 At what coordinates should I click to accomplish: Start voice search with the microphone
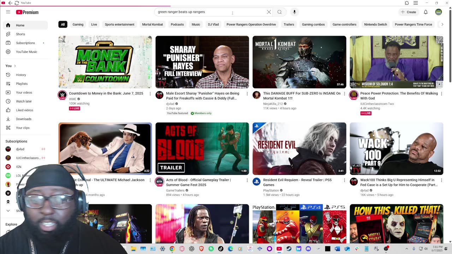[x=294, y=12]
